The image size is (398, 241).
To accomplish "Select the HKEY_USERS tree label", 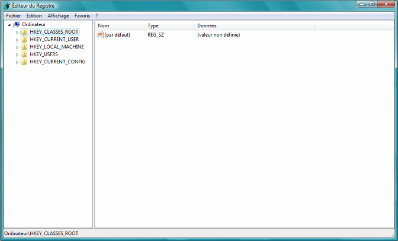I will 44,54.
